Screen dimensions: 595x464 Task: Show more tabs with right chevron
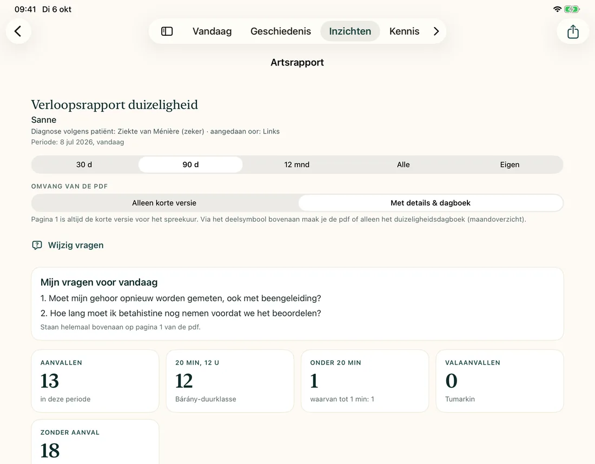click(437, 31)
